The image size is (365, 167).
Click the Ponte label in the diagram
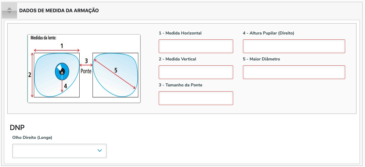coord(86,71)
